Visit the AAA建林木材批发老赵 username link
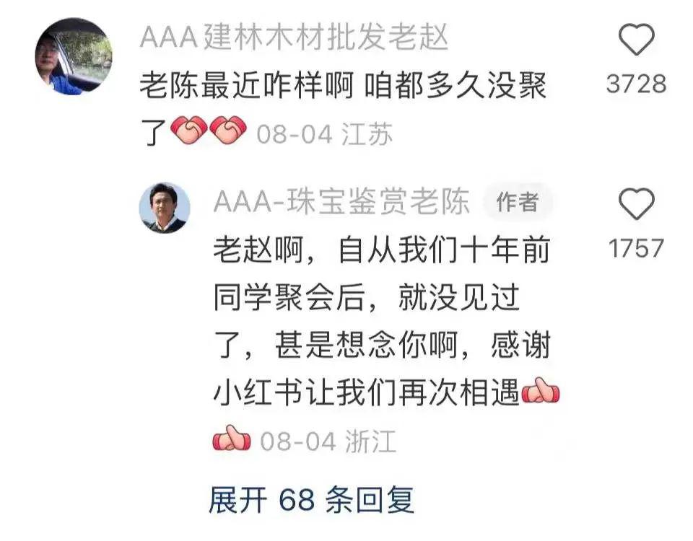Viewport: 693px width, 541px height. [295, 36]
